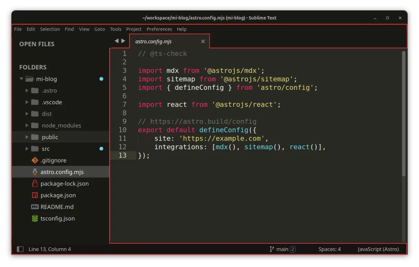Collapse the mi-blog root folder
419x267 pixels.
click(x=22, y=79)
